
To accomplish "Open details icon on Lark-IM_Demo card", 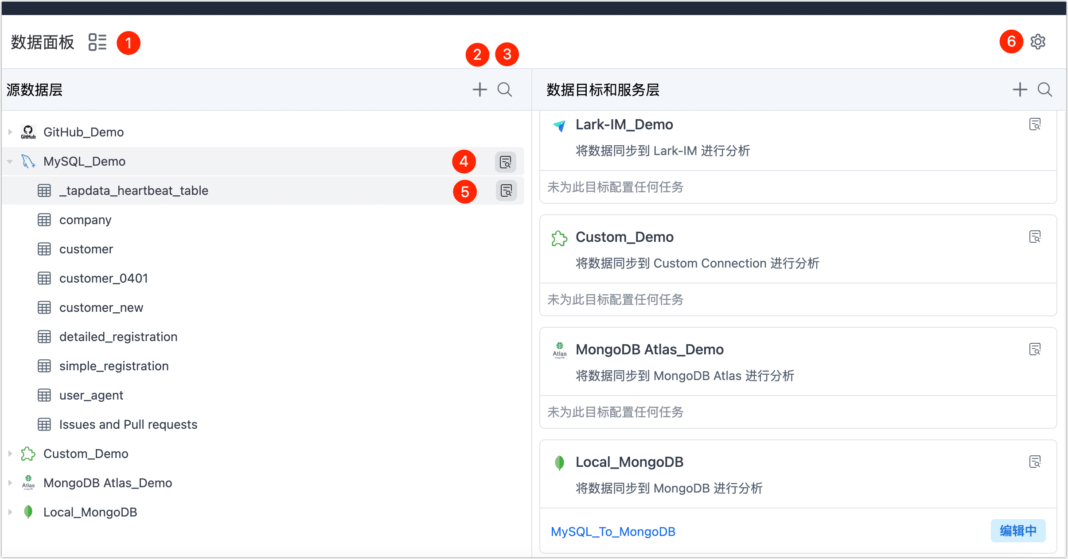I will (x=1035, y=124).
